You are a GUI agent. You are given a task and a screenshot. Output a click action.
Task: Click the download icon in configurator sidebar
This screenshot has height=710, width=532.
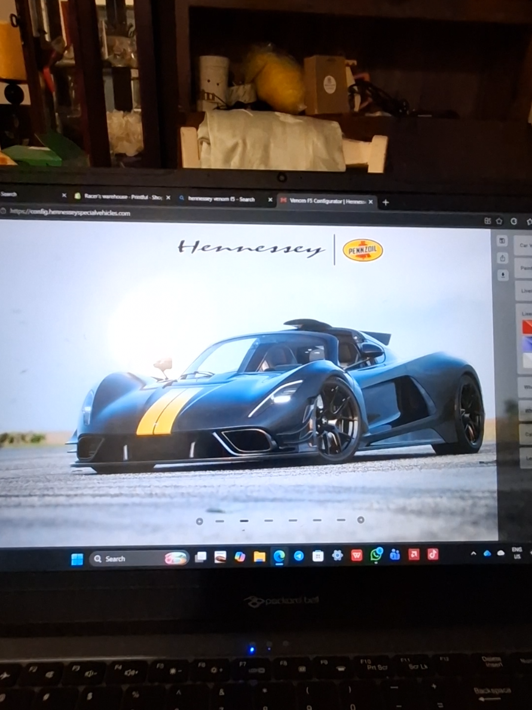[503, 275]
